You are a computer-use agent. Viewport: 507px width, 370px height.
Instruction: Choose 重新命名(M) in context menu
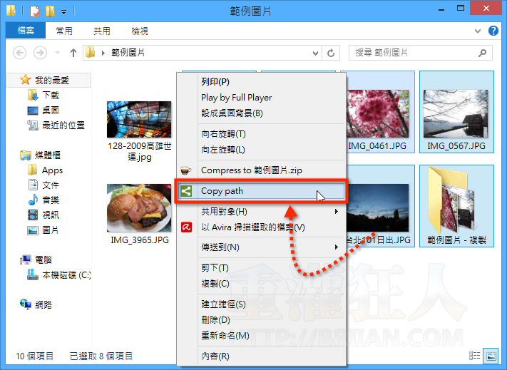[225, 335]
